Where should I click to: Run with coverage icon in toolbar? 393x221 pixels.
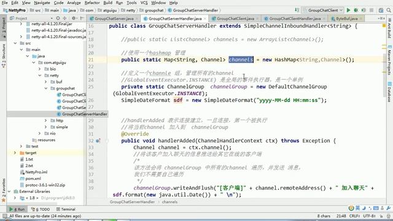click(364, 10)
